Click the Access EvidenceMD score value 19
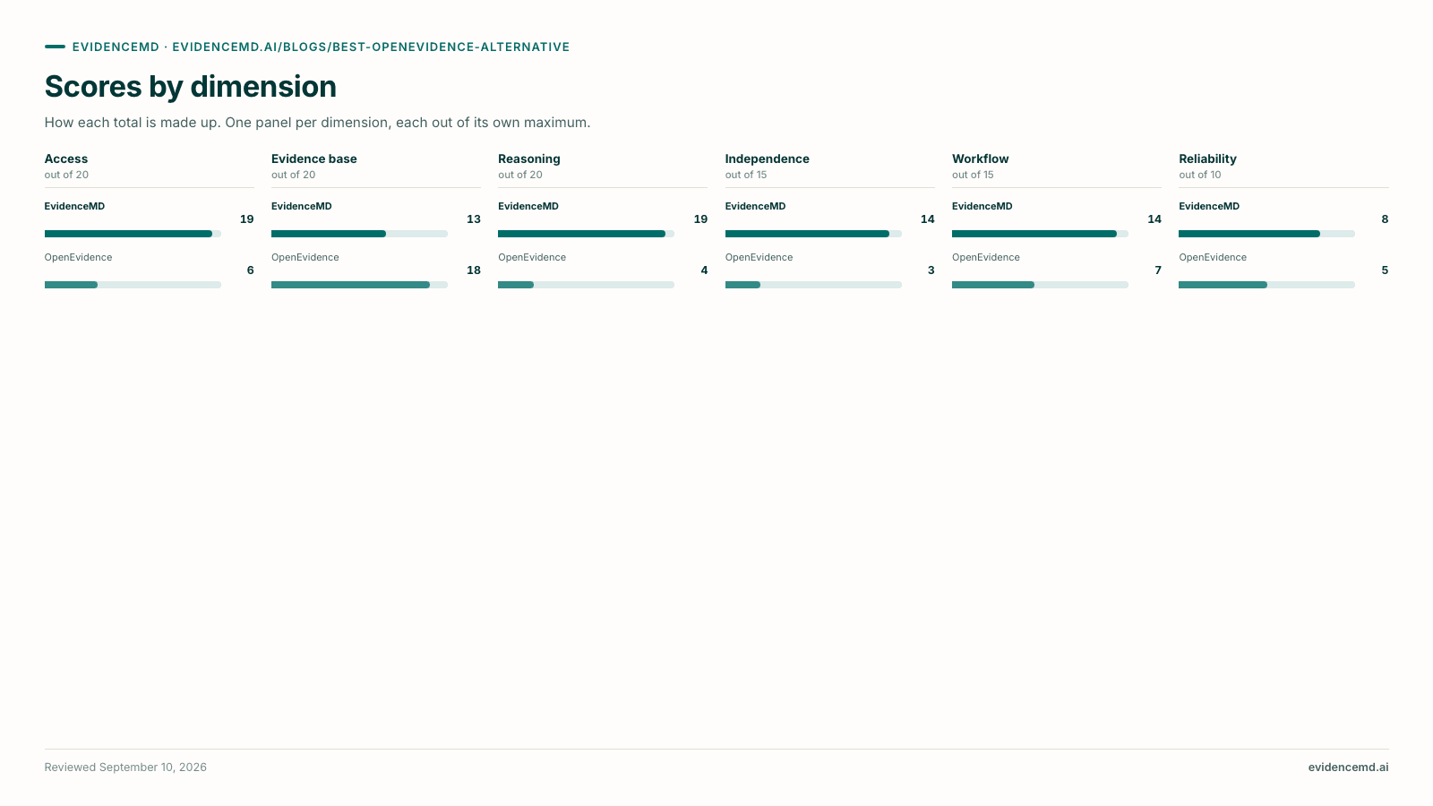Viewport: 1433px width, 806px height. [246, 219]
